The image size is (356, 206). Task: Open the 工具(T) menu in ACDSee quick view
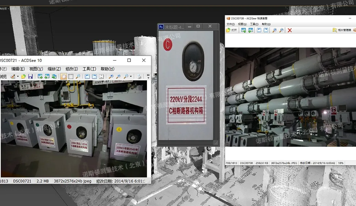[x=254, y=24]
